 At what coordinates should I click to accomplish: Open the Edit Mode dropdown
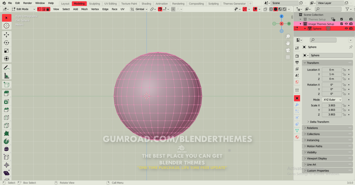(24, 9)
